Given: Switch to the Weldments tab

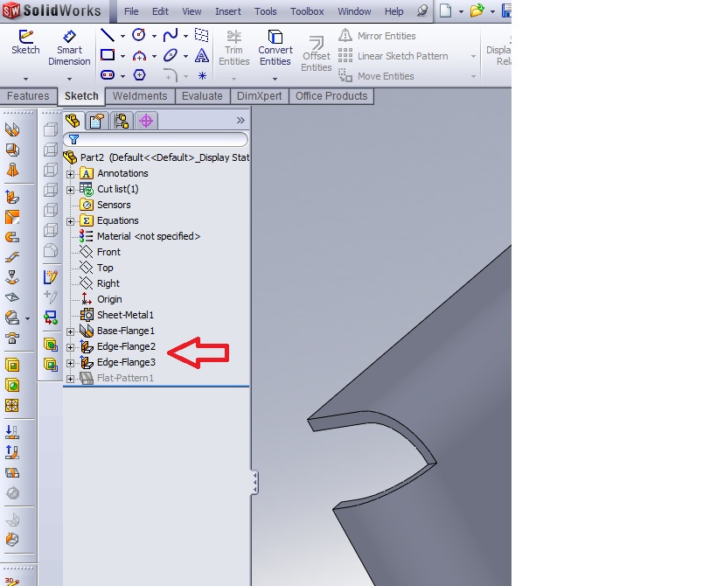Looking at the screenshot, I should pos(140,96).
